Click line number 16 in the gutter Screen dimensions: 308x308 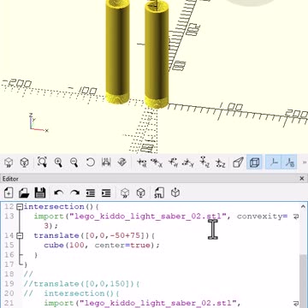coord(9,255)
